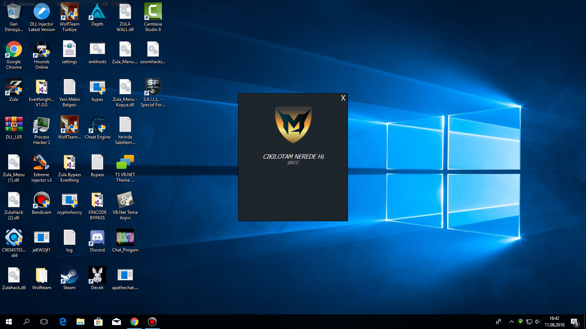Close the dark splash window with X
The height and width of the screenshot is (329, 586).
point(343,98)
